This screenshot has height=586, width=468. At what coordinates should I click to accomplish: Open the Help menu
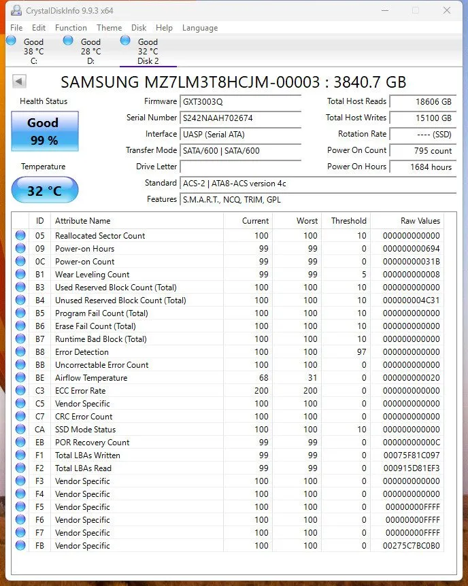164,28
